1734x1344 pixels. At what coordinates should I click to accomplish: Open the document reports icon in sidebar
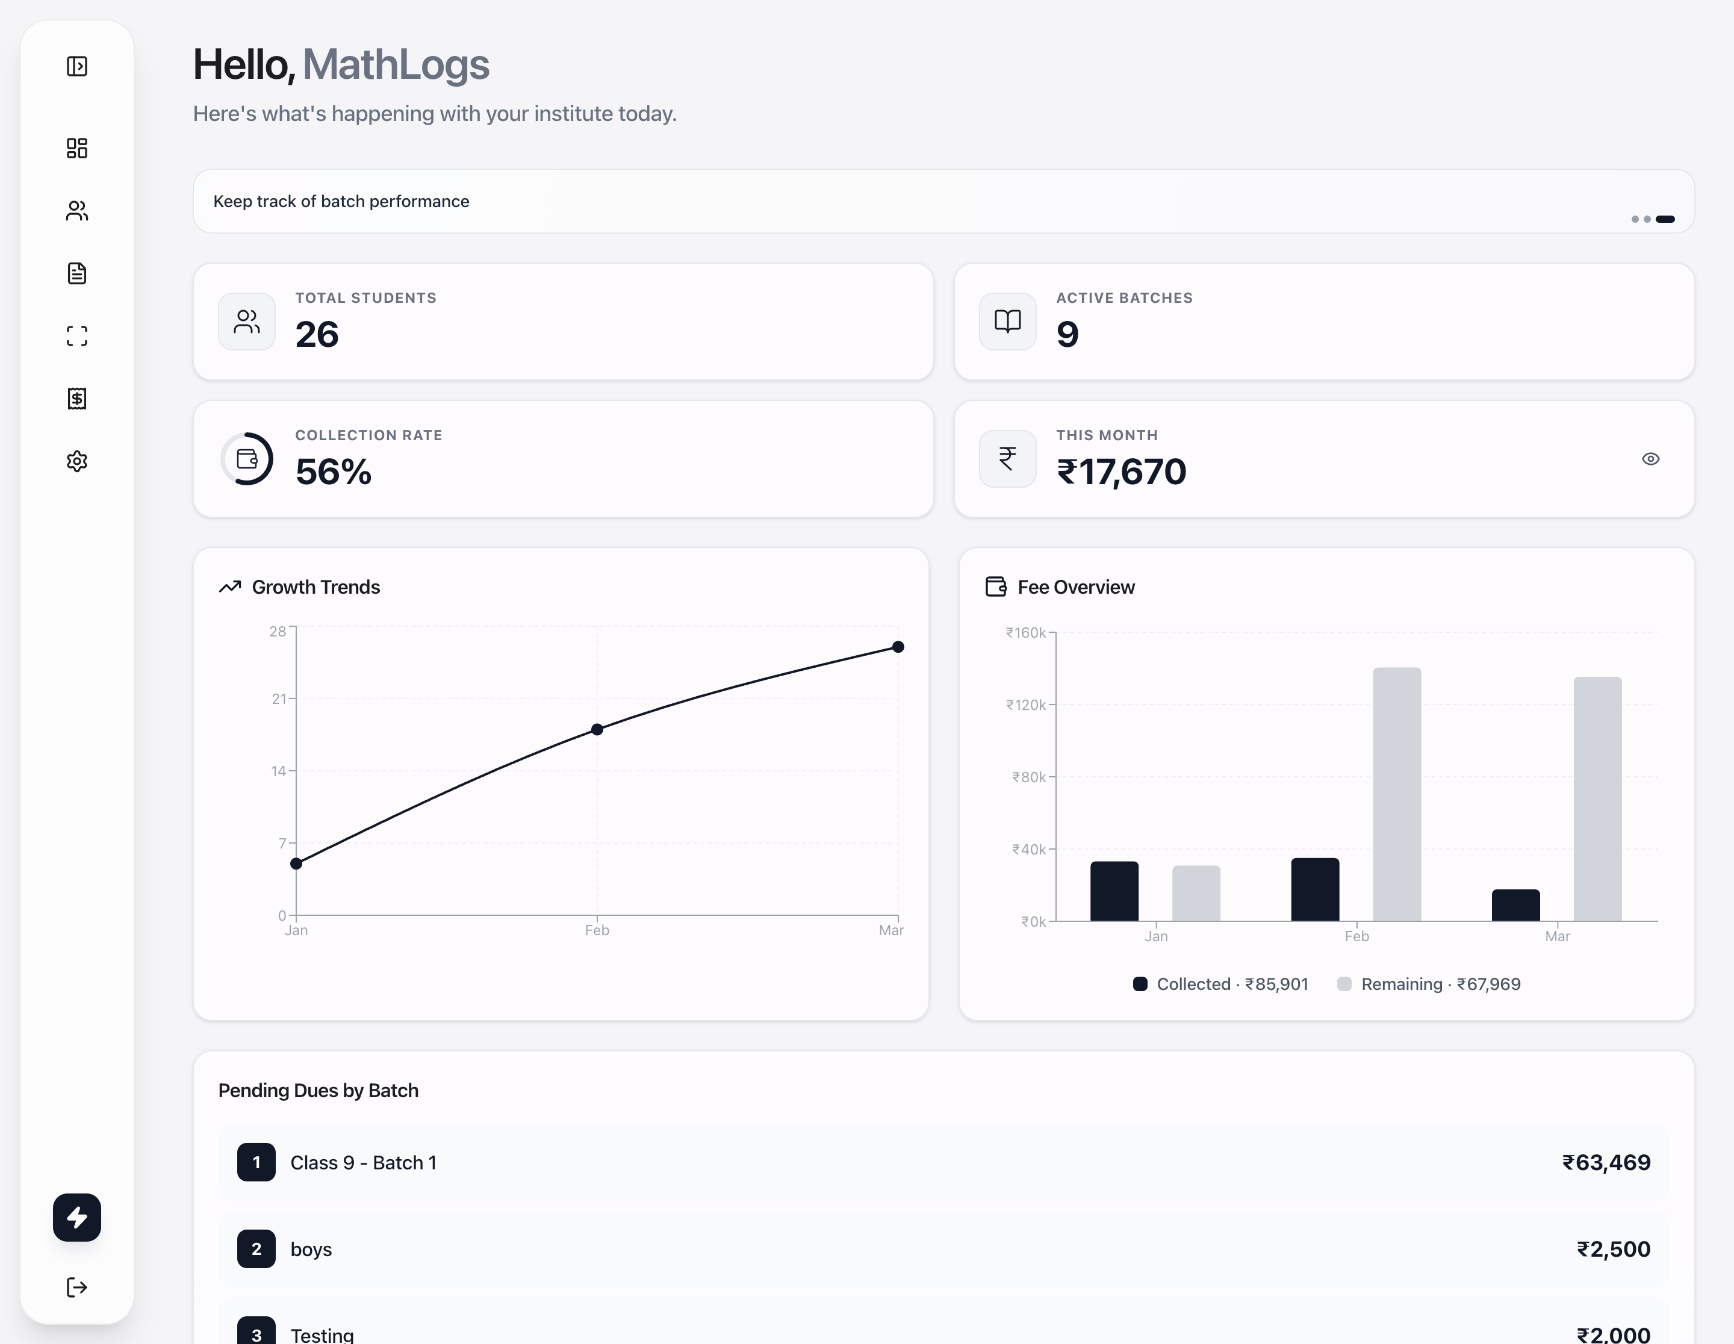click(77, 273)
